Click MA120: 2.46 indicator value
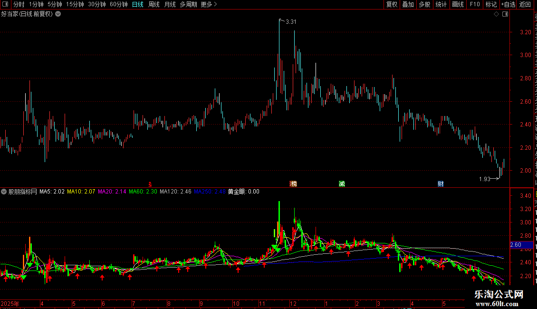 [176, 192]
